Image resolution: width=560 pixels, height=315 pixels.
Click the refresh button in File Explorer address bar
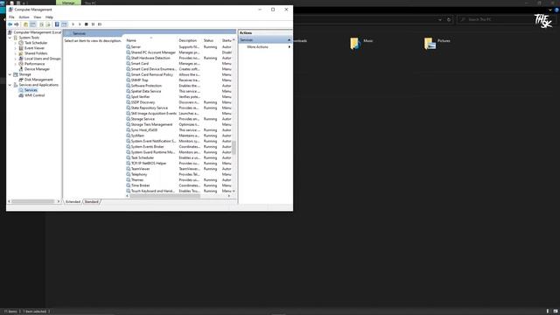449,19
